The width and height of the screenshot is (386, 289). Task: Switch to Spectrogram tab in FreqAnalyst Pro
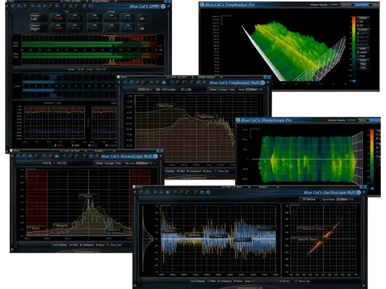point(362,5)
